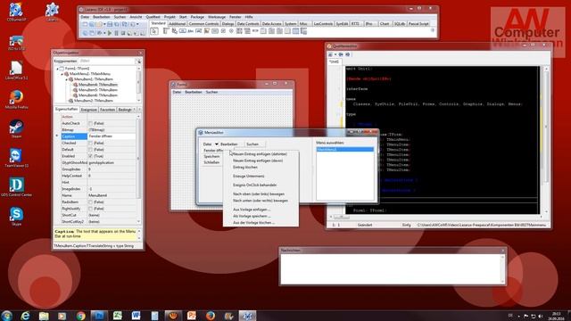Open Mozilla Firefox desktop icon
The image size is (571, 321).
16,99
